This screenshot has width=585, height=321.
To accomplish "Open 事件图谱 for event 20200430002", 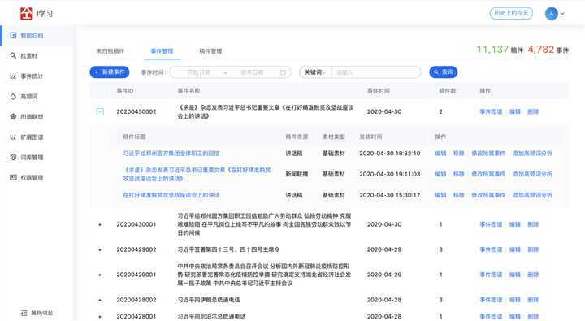I will click(x=491, y=111).
